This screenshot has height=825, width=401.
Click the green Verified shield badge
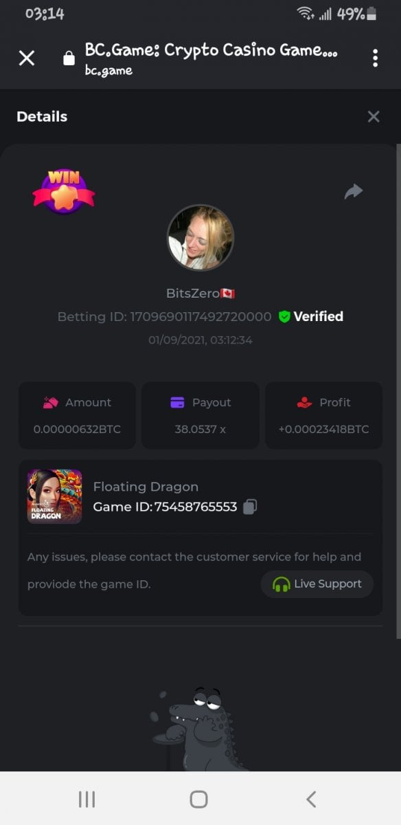(284, 316)
